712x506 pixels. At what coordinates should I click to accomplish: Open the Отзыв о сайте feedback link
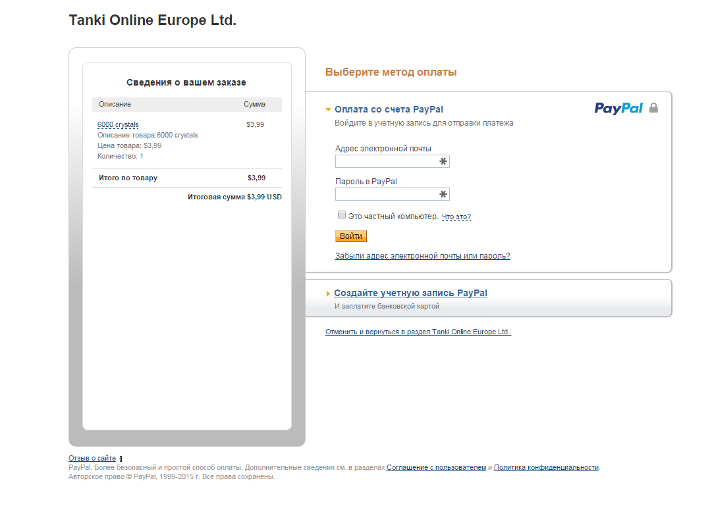click(x=92, y=459)
